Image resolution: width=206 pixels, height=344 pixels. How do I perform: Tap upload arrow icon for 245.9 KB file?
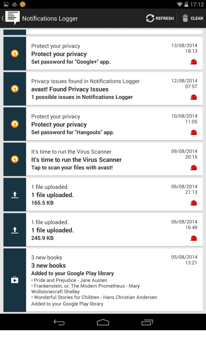point(15,230)
